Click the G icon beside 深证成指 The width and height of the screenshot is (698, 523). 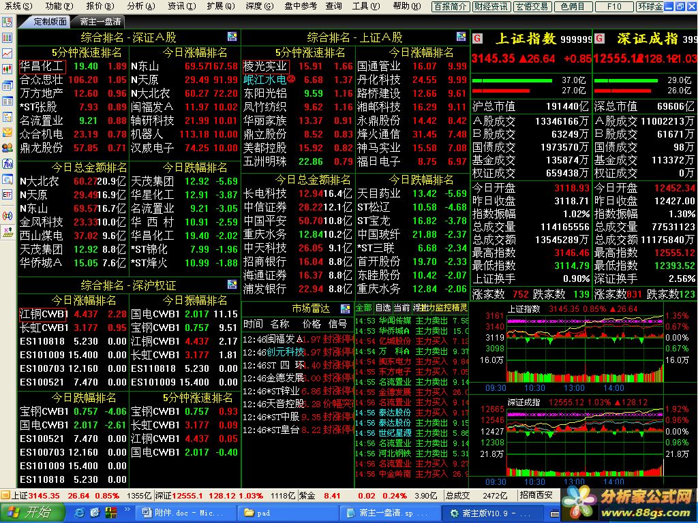coord(599,38)
